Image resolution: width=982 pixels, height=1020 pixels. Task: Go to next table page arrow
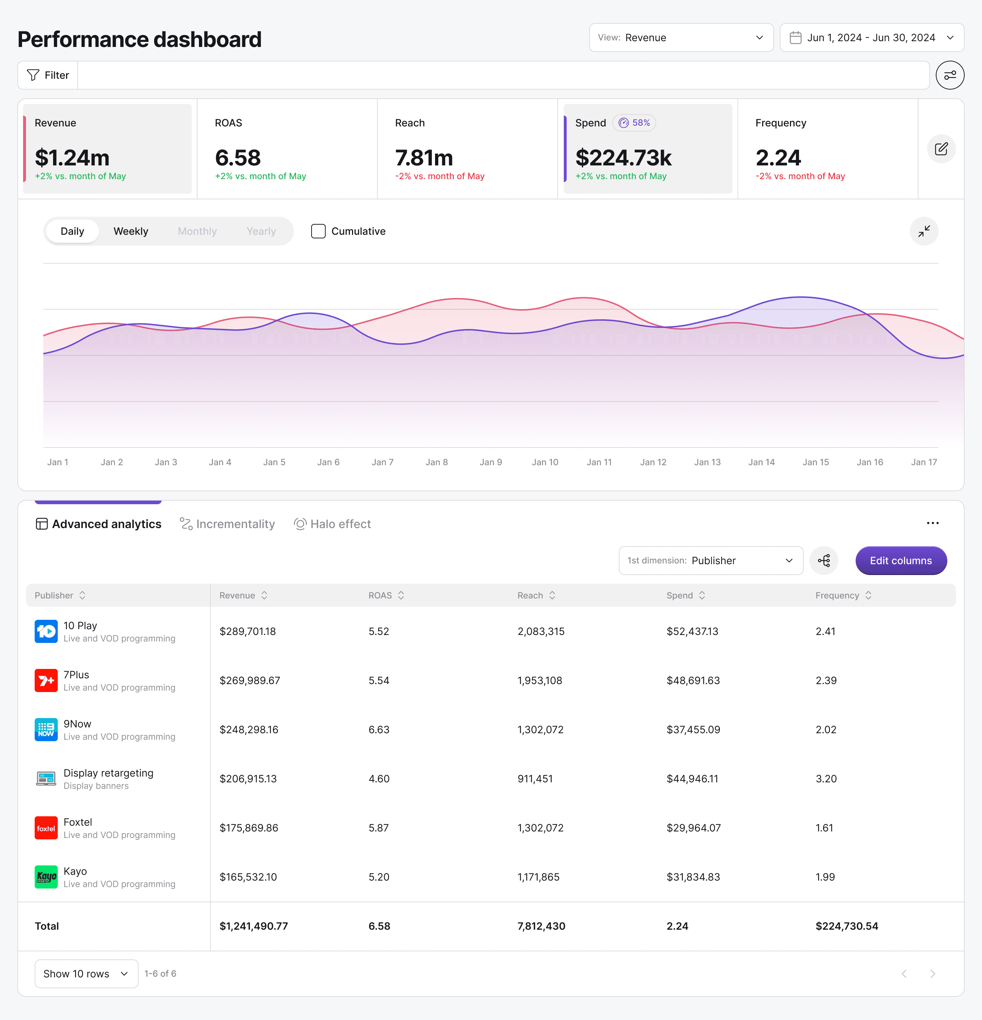(933, 974)
